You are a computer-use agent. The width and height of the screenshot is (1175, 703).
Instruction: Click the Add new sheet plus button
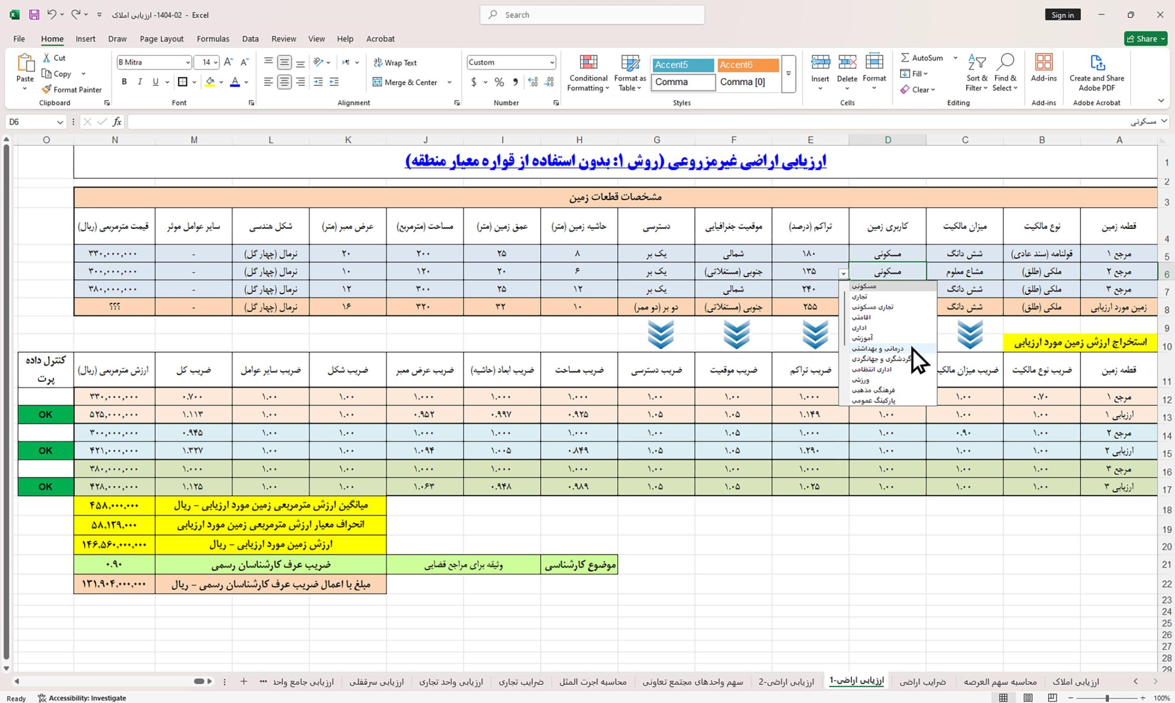pyautogui.click(x=244, y=681)
